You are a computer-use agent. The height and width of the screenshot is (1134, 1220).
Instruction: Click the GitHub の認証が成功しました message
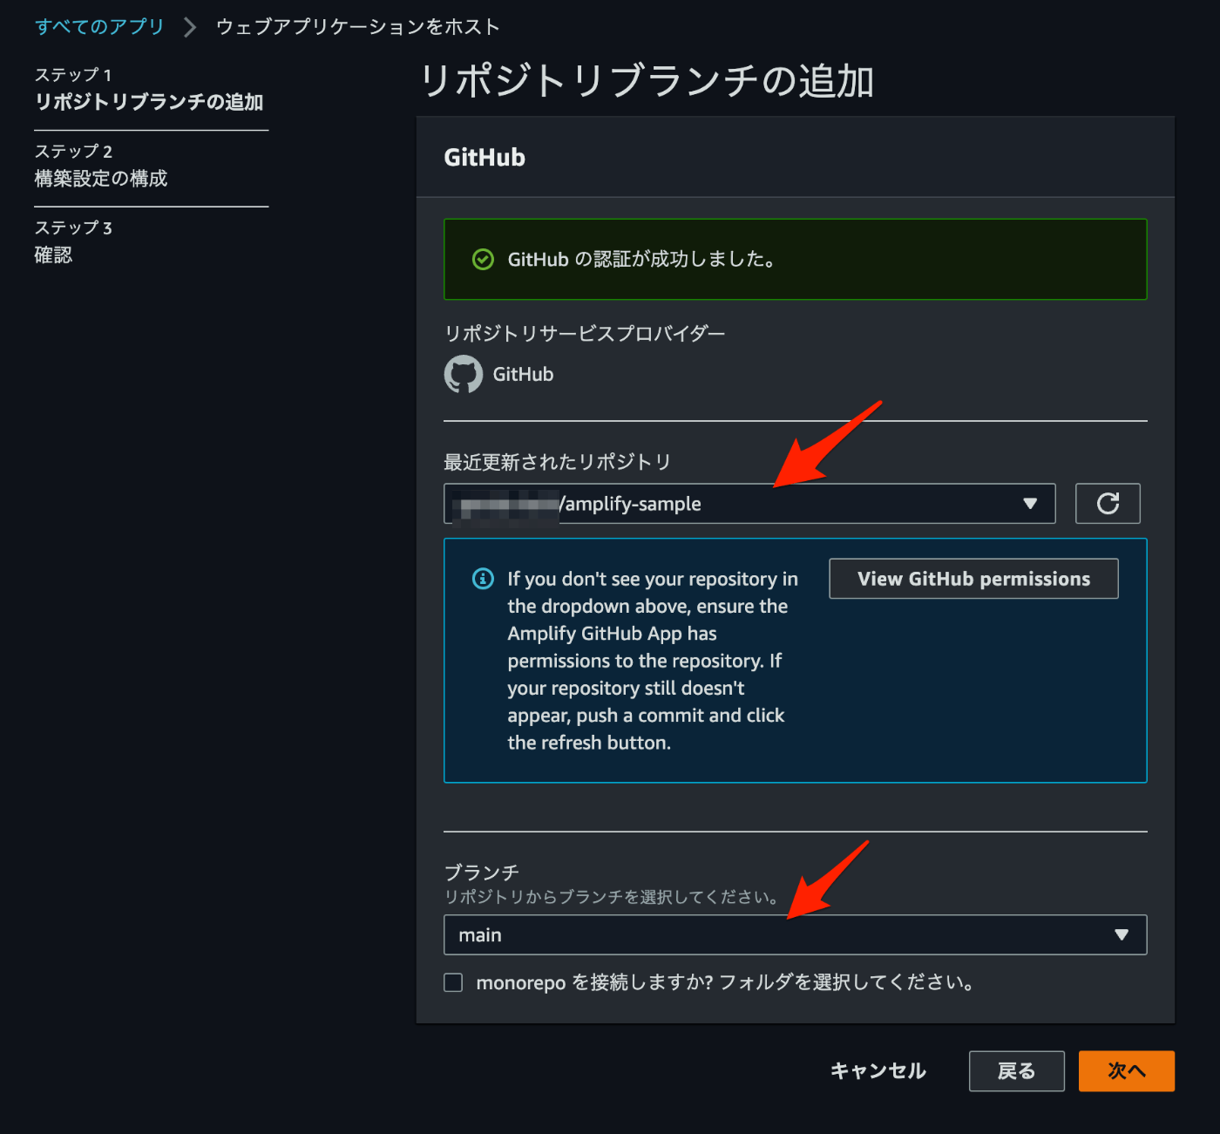pos(642,259)
